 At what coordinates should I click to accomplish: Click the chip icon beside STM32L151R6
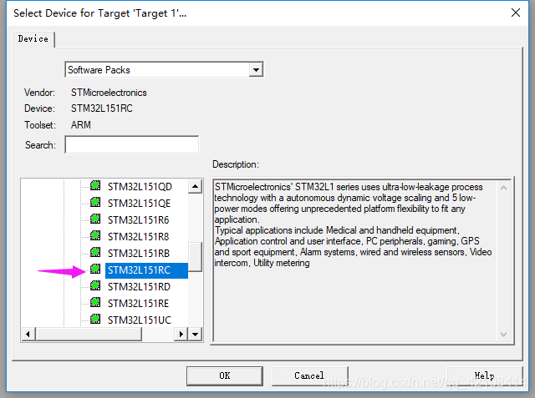tap(95, 219)
